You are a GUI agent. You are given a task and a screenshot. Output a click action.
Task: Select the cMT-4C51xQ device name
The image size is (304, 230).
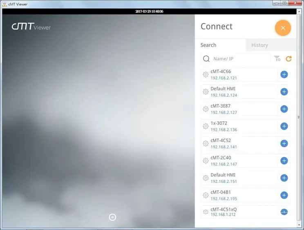point(224,210)
